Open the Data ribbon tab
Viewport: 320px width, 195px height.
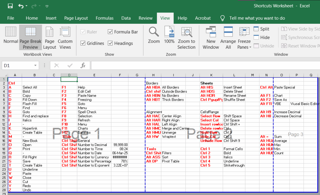pos(126,18)
